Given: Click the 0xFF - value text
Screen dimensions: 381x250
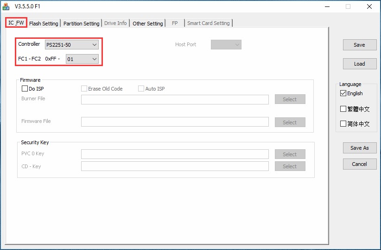Looking at the screenshot, I should 52,59.
